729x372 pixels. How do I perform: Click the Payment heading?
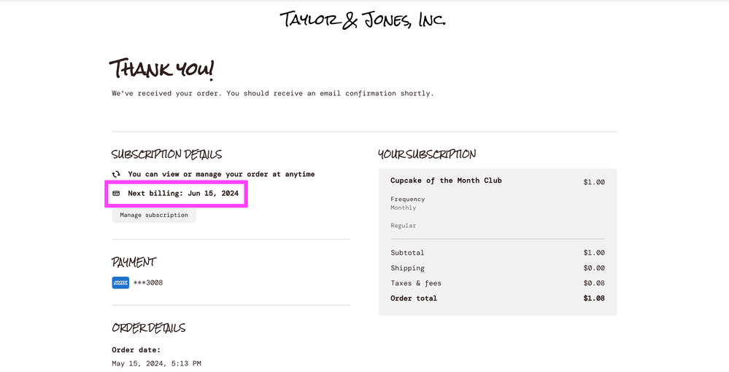pos(134,262)
